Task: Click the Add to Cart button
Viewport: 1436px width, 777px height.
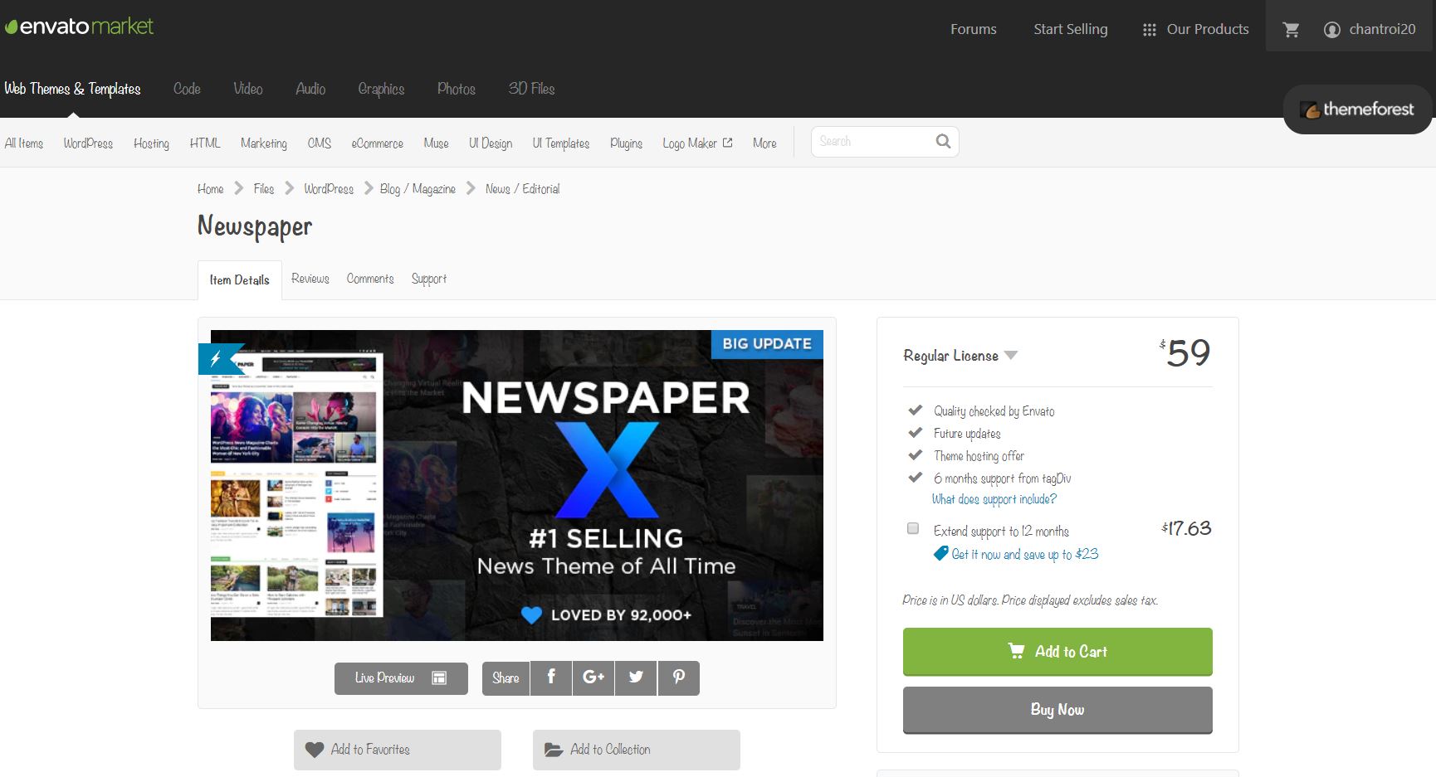Action: [x=1057, y=652]
